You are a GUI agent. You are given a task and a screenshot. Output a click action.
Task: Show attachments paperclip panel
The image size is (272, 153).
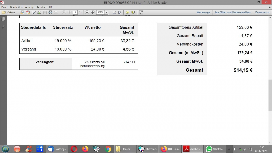[3, 27]
